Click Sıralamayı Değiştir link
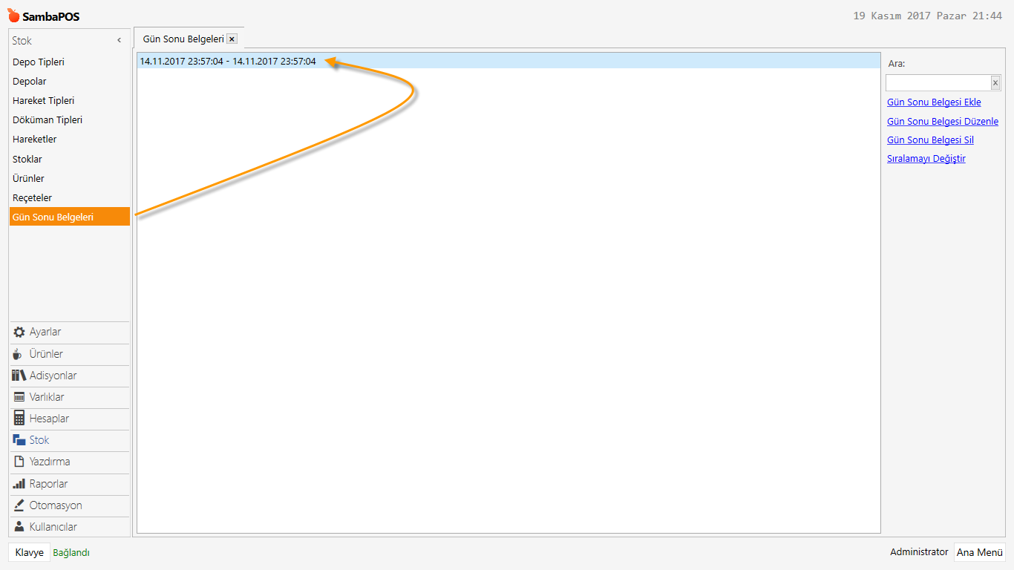The height and width of the screenshot is (570, 1014). pyautogui.click(x=926, y=159)
